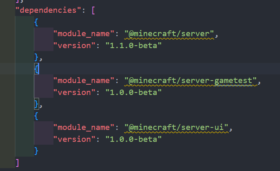
Task: Click the pink closing square bracket
Action: point(17,163)
